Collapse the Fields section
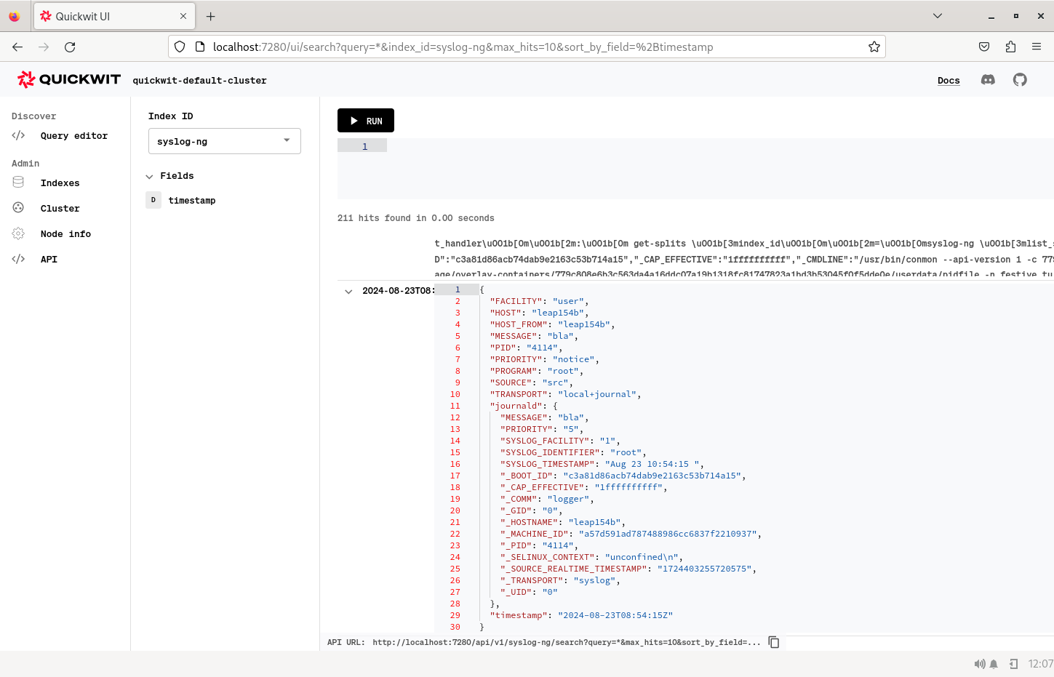 click(x=148, y=175)
